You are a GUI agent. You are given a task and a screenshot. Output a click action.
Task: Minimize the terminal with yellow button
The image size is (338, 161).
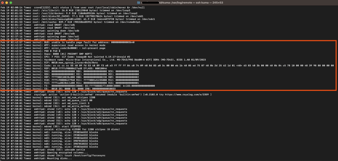tap(7, 3)
